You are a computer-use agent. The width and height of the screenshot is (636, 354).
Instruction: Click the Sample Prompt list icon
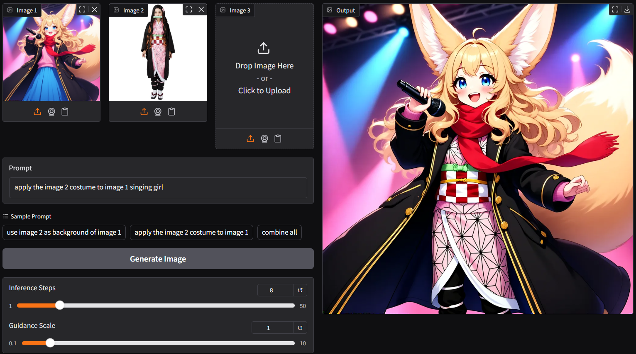pyautogui.click(x=5, y=216)
